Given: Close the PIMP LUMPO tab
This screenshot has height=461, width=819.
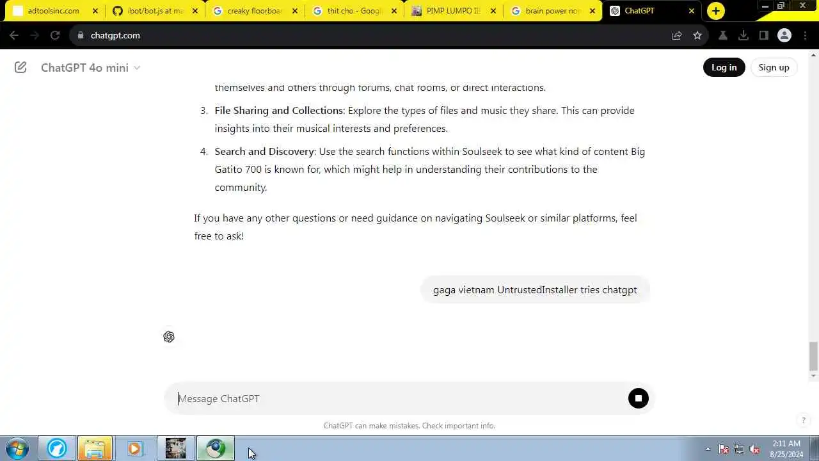Looking at the screenshot, I should coord(493,11).
